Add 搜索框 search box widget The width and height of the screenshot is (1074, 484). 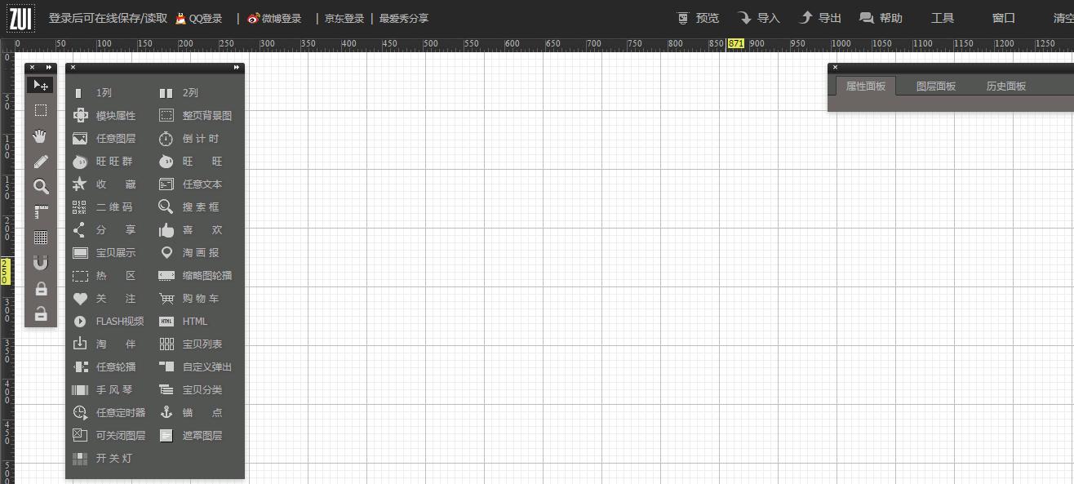tap(190, 207)
